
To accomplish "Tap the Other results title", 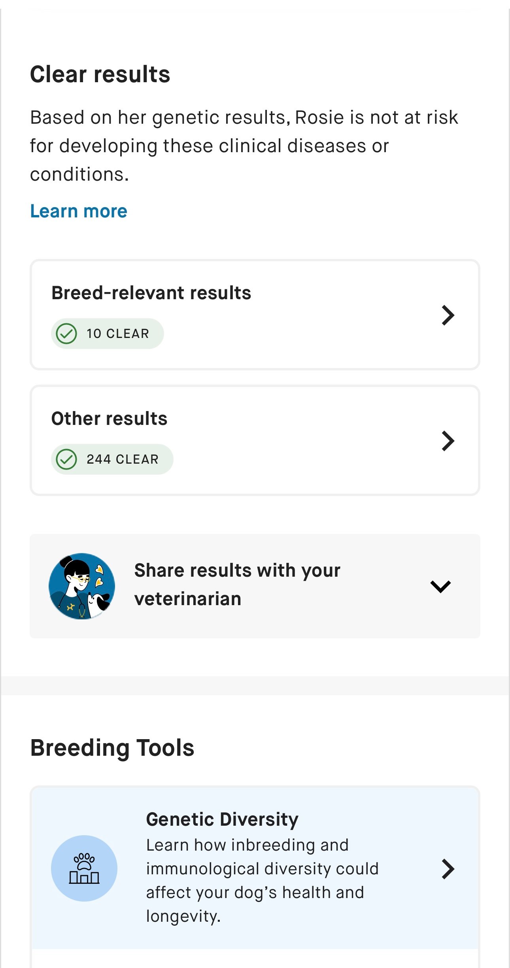I will 109,419.
